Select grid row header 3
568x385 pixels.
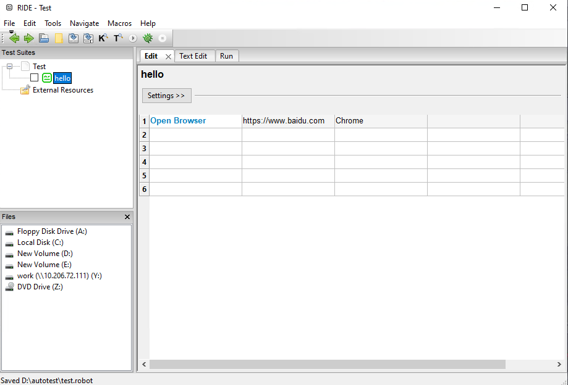point(144,149)
